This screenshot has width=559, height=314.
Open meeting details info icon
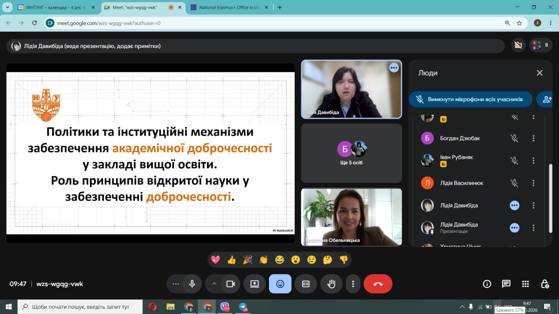[487, 284]
